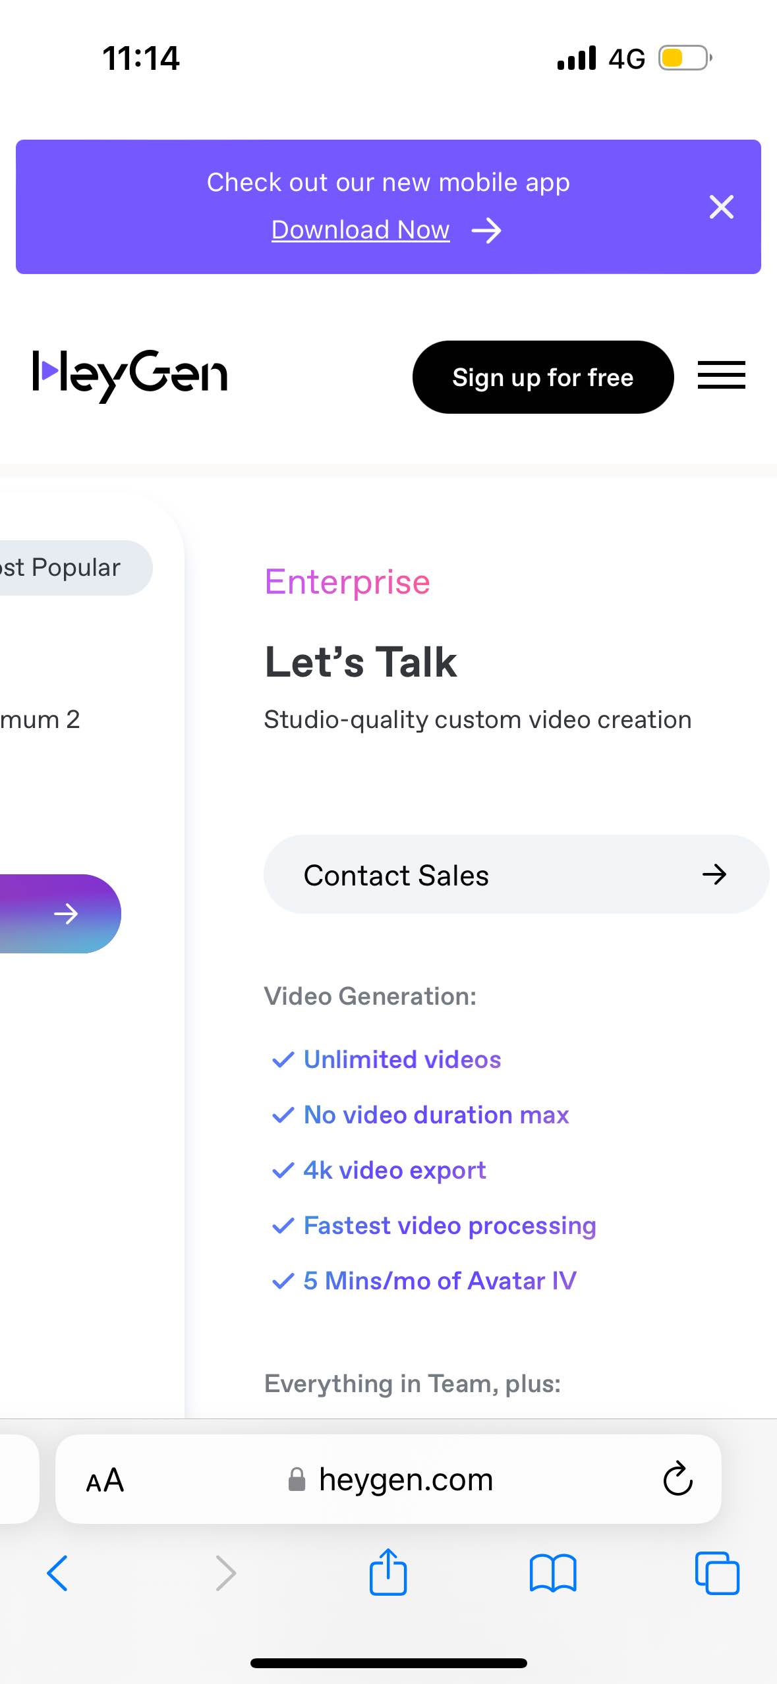Tap the Unlimited videos feature checkmark
This screenshot has height=1684, width=777.
pyautogui.click(x=283, y=1059)
